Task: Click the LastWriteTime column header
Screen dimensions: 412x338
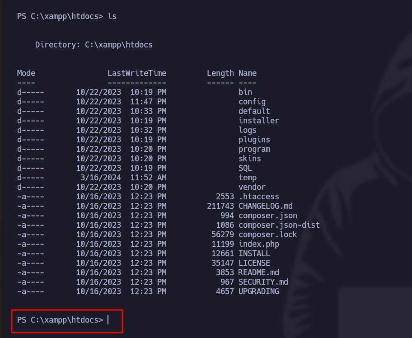Action: pyautogui.click(x=136, y=73)
